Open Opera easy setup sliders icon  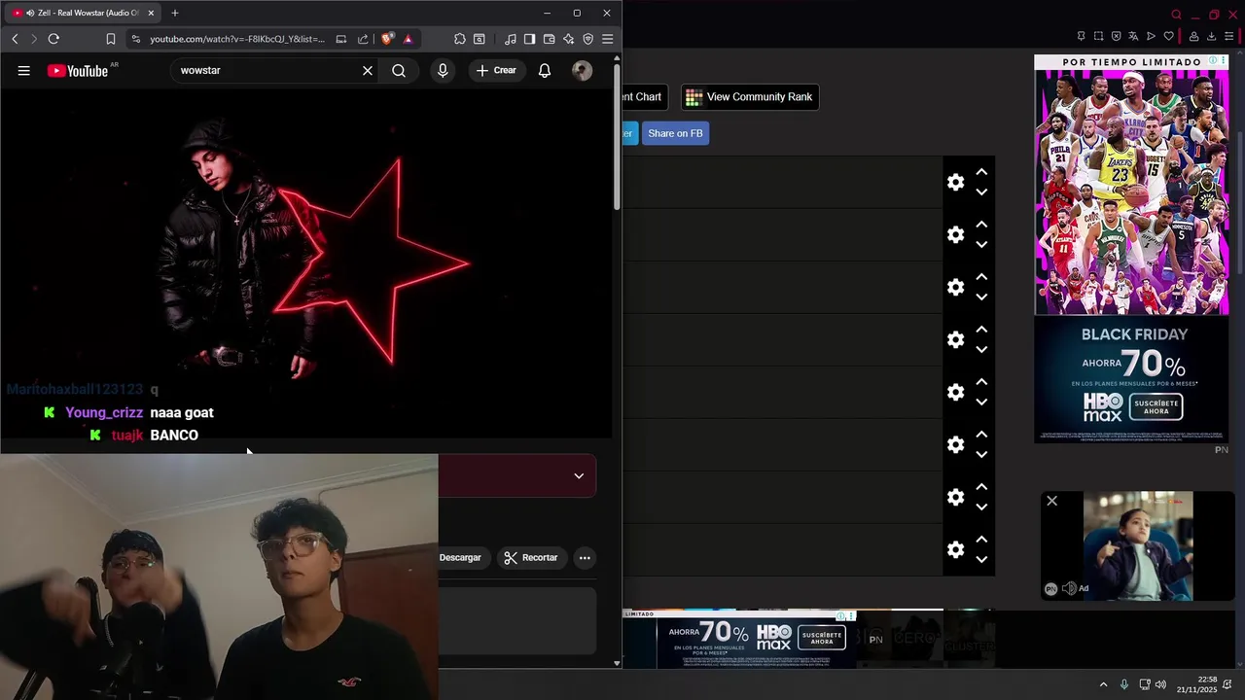pos(1229,36)
